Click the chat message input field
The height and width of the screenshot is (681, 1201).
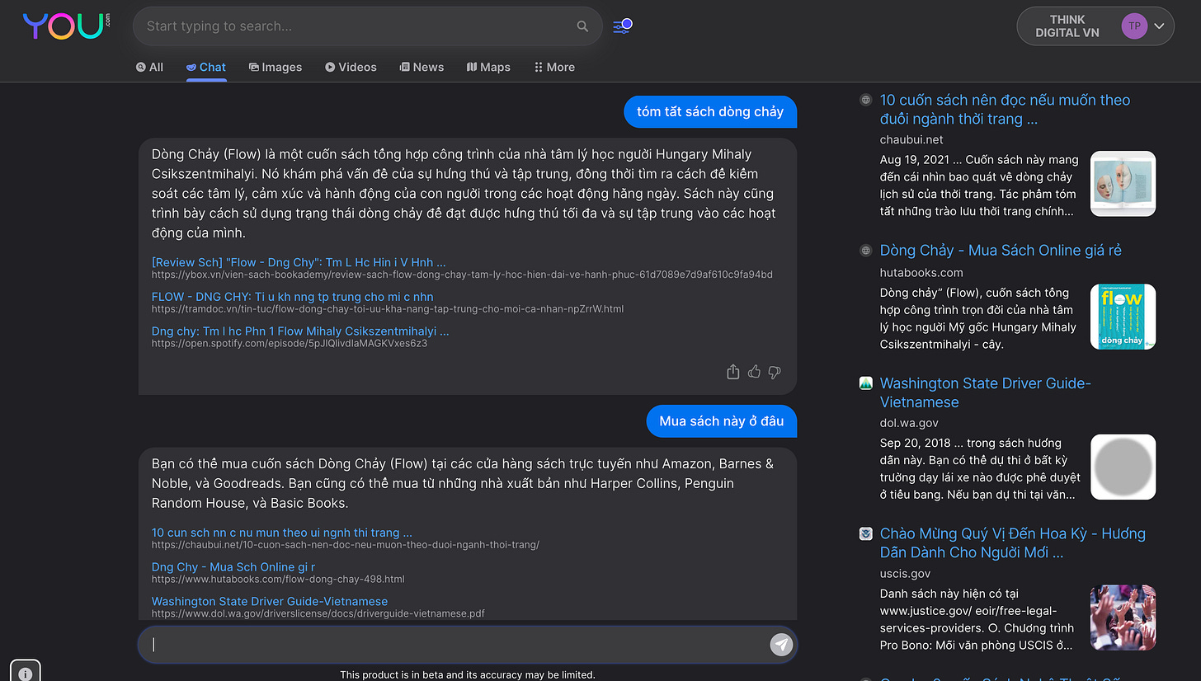click(467, 645)
